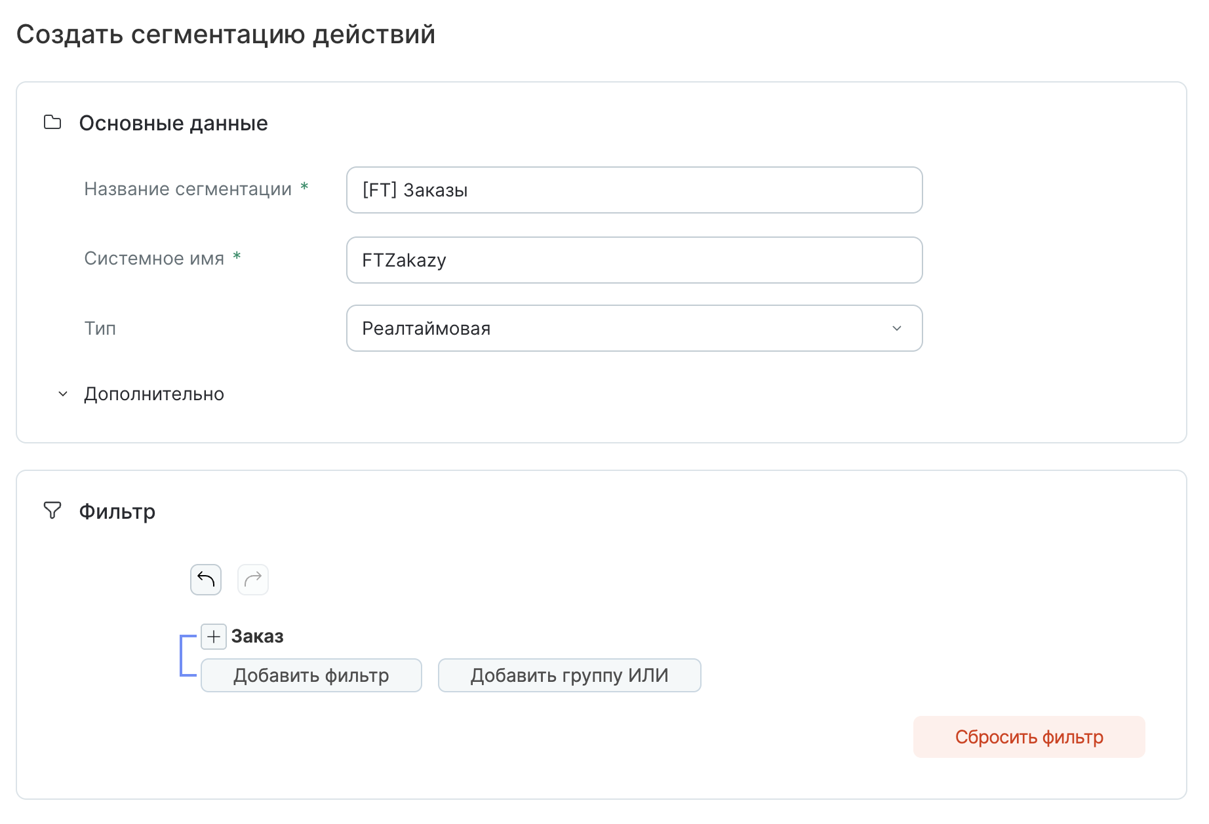Click the folder icon beside Основные данные
The height and width of the screenshot is (824, 1209).
52,122
